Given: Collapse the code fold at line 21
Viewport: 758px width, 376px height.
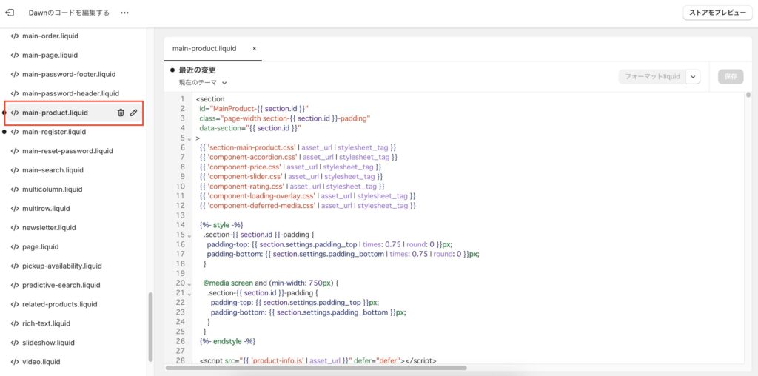Looking at the screenshot, I should 189,294.
